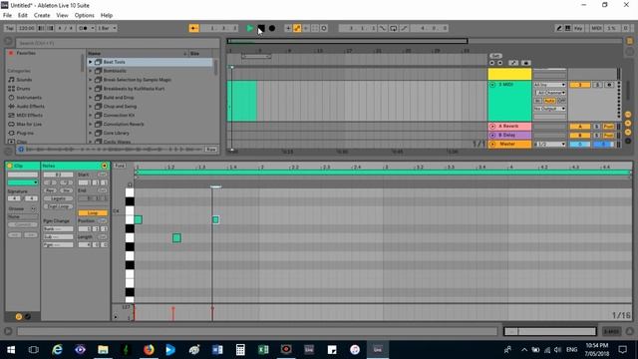
Task: Toggle the A Reverb track activator
Action: coord(580,127)
